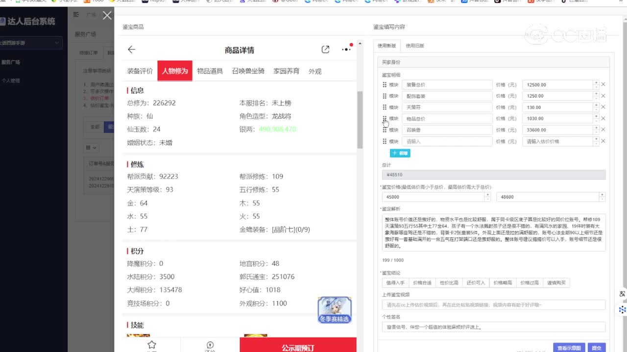Open the share icon in 商品详情 header
Screen dimensions: 627x352
pyautogui.click(x=325, y=49)
